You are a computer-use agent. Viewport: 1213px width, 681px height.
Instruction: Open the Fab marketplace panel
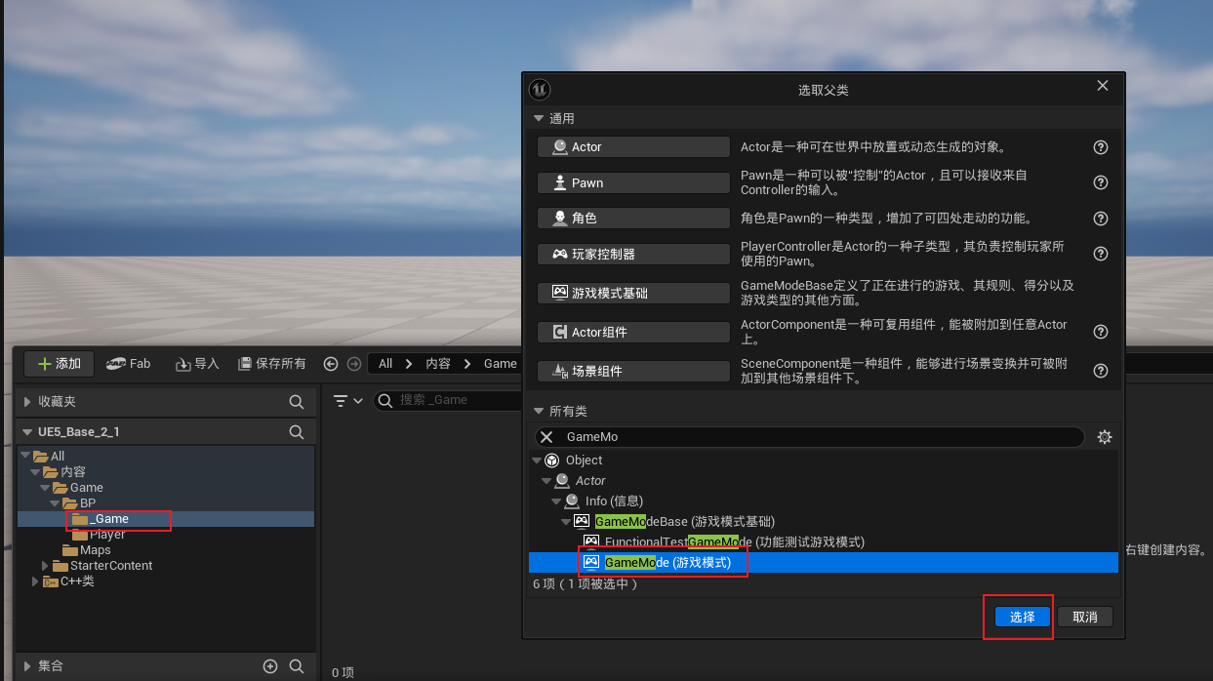tap(128, 363)
